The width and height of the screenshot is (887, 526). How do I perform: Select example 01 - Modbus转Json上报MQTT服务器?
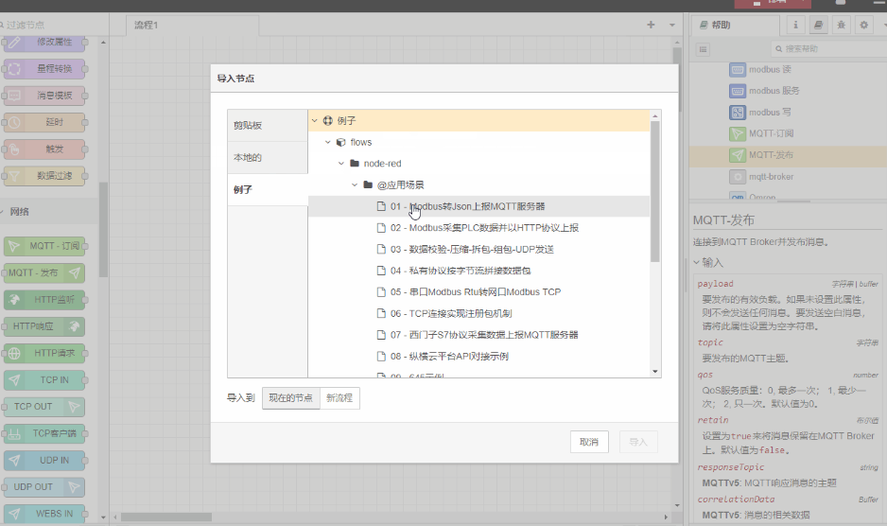pos(479,206)
